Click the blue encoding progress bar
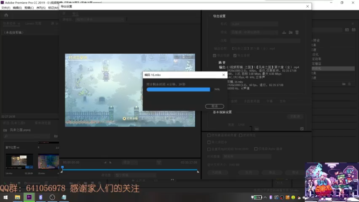The height and width of the screenshot is (202, 359). click(x=178, y=89)
